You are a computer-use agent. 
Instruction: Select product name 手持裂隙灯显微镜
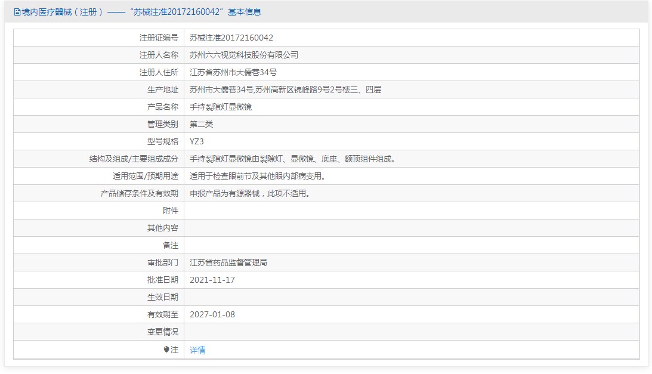pyautogui.click(x=221, y=107)
